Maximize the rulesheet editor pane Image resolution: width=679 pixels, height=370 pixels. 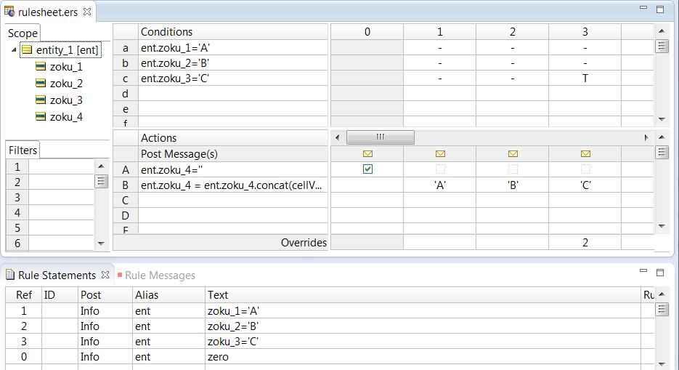click(x=660, y=9)
